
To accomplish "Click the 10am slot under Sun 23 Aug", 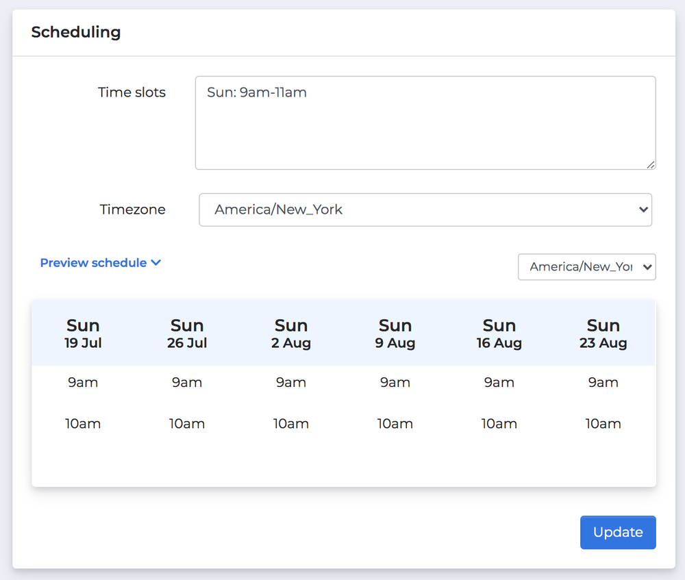I will (x=603, y=423).
